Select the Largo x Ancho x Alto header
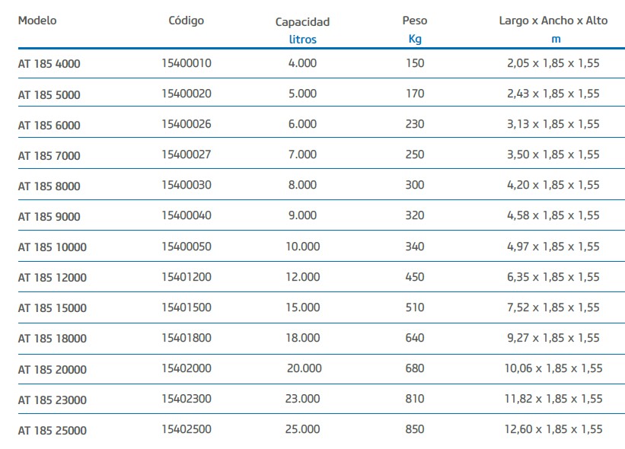 pyautogui.click(x=553, y=21)
